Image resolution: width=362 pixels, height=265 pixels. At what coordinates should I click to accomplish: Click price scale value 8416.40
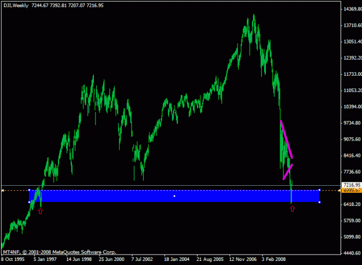coord(352,156)
